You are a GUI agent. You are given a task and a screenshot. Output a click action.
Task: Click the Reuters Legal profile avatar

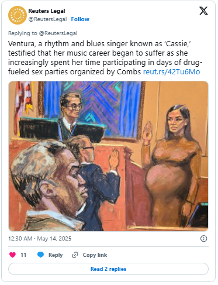point(18,15)
